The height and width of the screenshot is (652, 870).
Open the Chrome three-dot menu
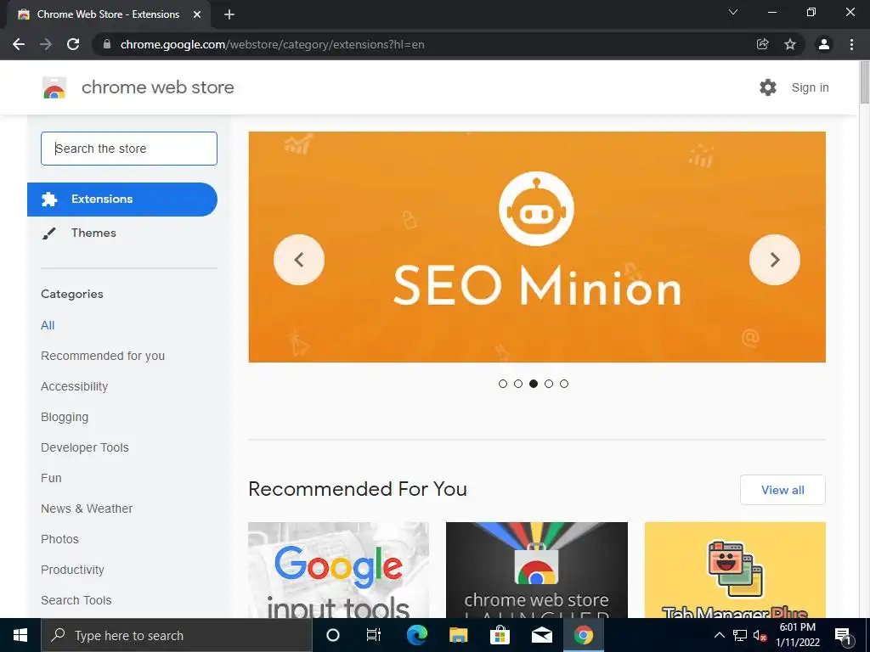851,44
